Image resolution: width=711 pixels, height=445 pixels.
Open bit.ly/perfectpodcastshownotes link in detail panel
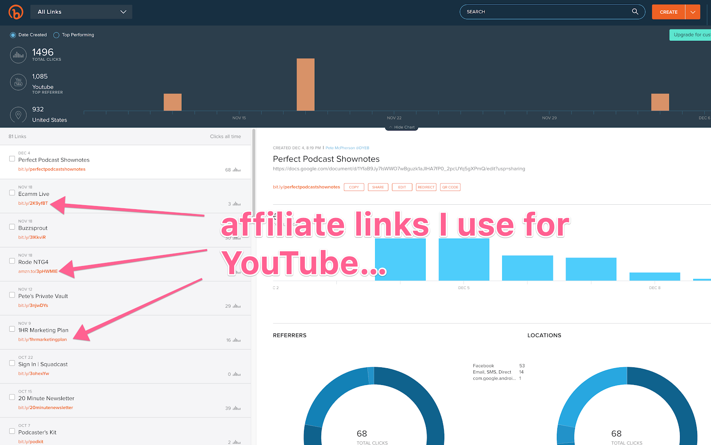306,187
